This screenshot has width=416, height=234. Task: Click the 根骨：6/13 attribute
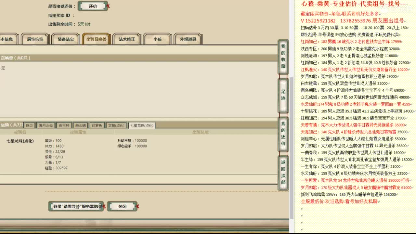pos(54,157)
